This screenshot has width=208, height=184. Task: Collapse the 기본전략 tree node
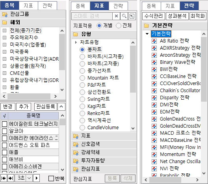[147, 34]
